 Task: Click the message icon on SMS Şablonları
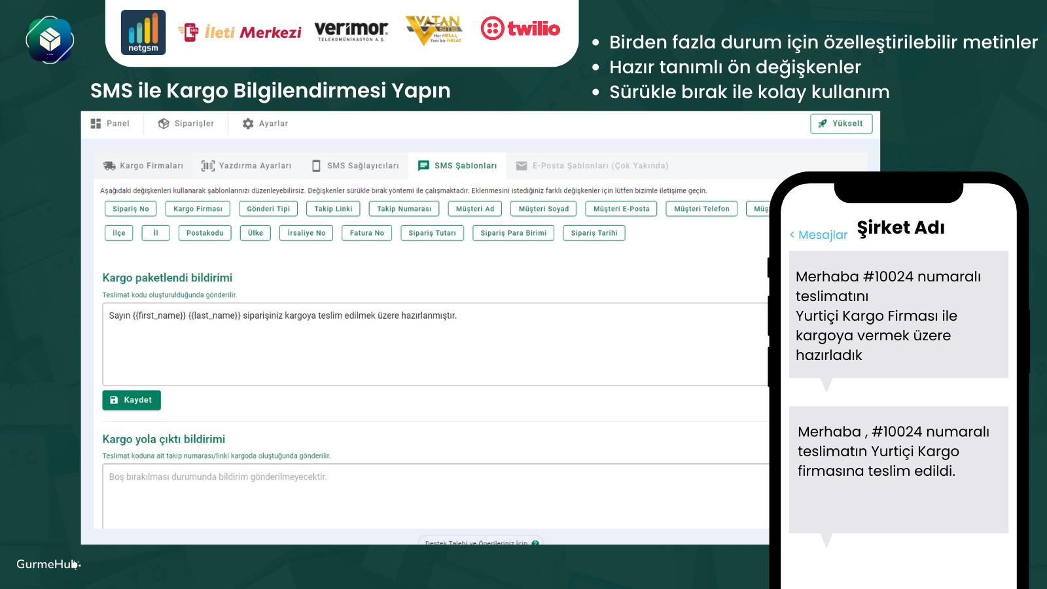424,166
